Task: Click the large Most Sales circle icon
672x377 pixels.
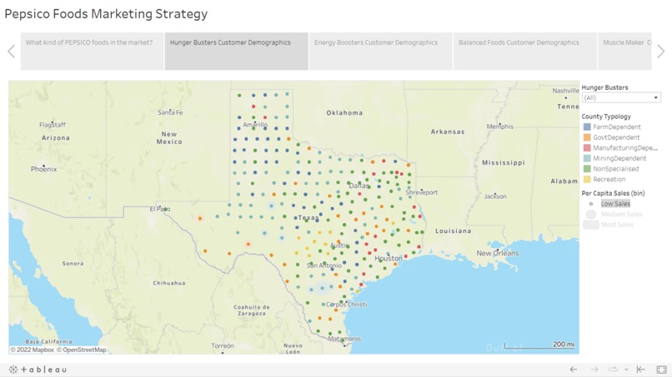Action: pyautogui.click(x=590, y=225)
